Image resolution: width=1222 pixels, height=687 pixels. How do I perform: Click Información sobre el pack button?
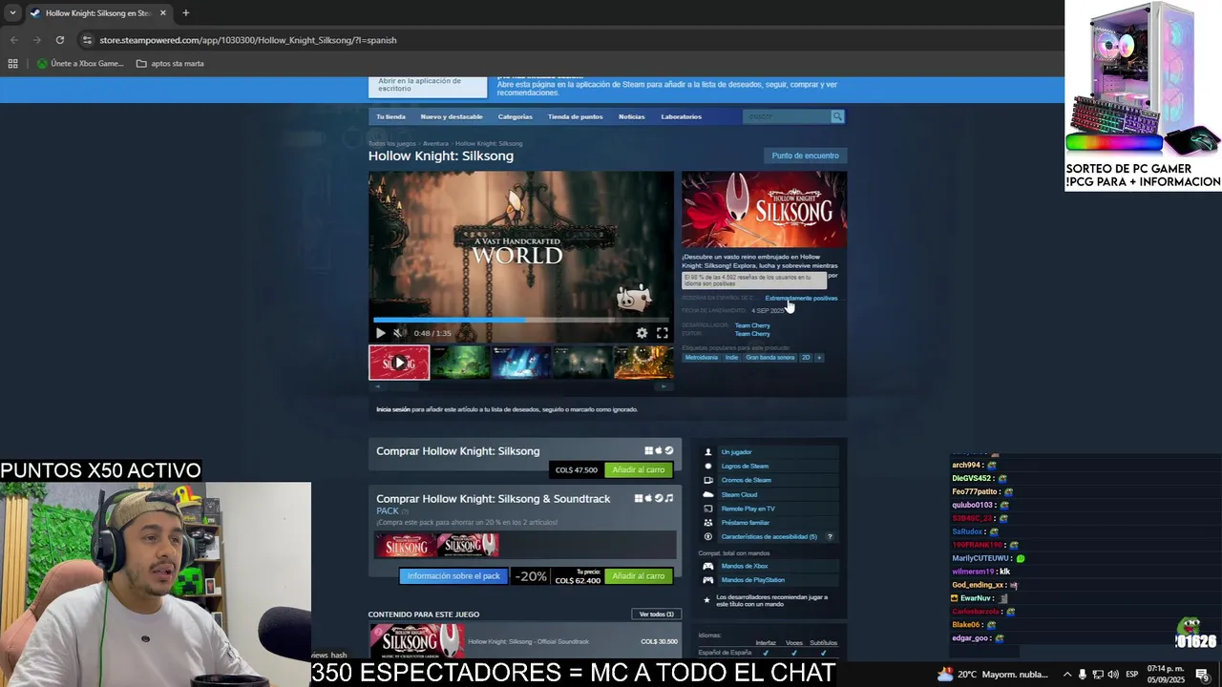(x=453, y=576)
